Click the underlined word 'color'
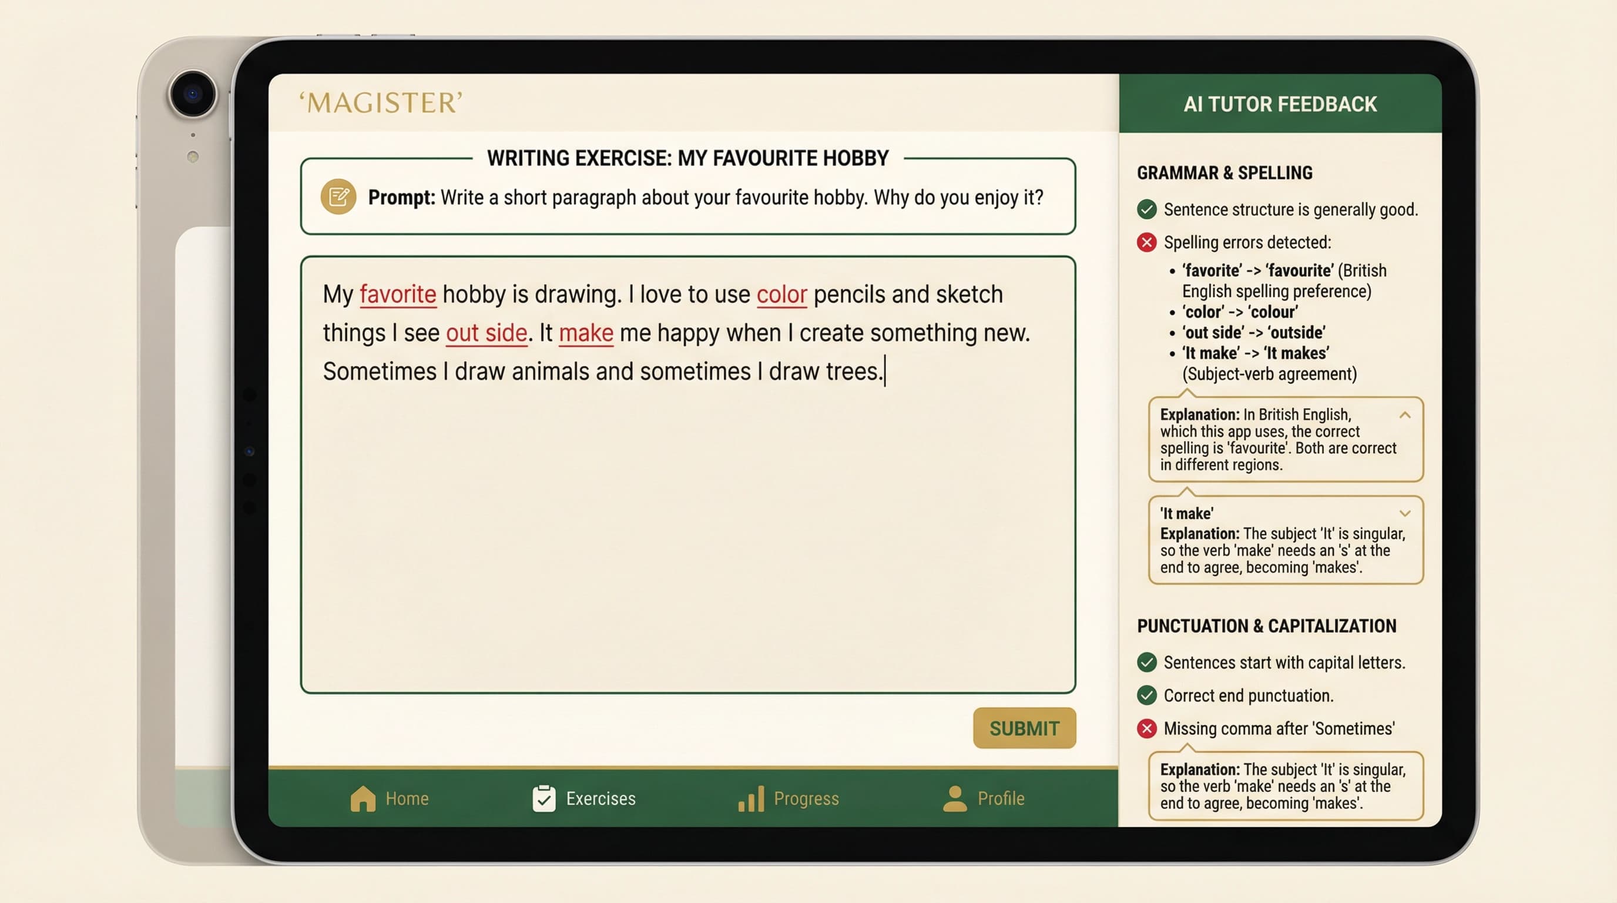 (781, 295)
